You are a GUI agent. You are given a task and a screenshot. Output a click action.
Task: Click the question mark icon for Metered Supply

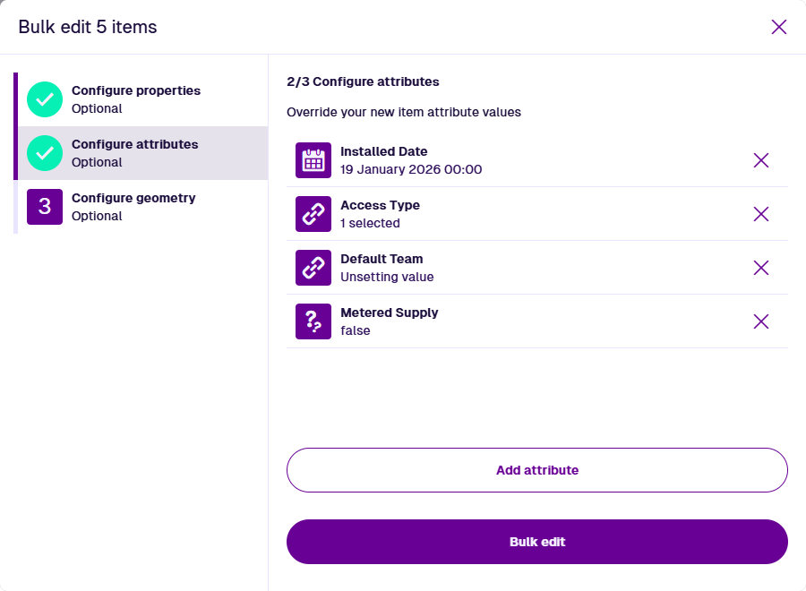click(x=313, y=321)
